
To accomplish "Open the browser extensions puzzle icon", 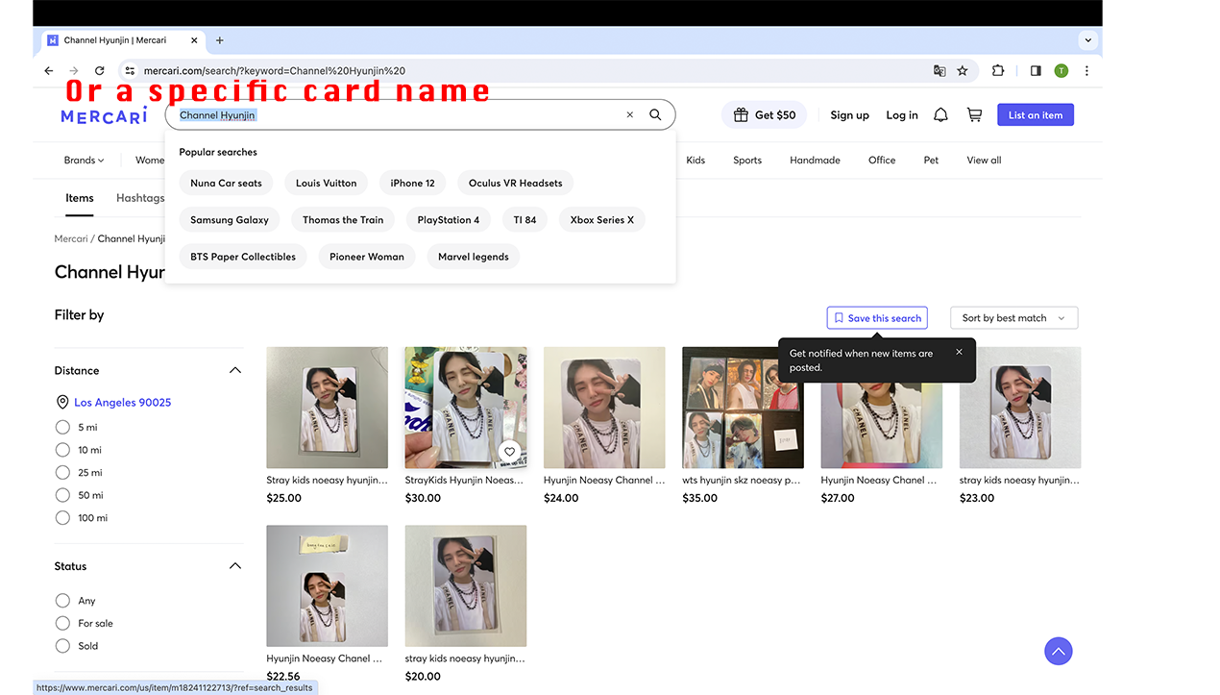I will tap(998, 70).
